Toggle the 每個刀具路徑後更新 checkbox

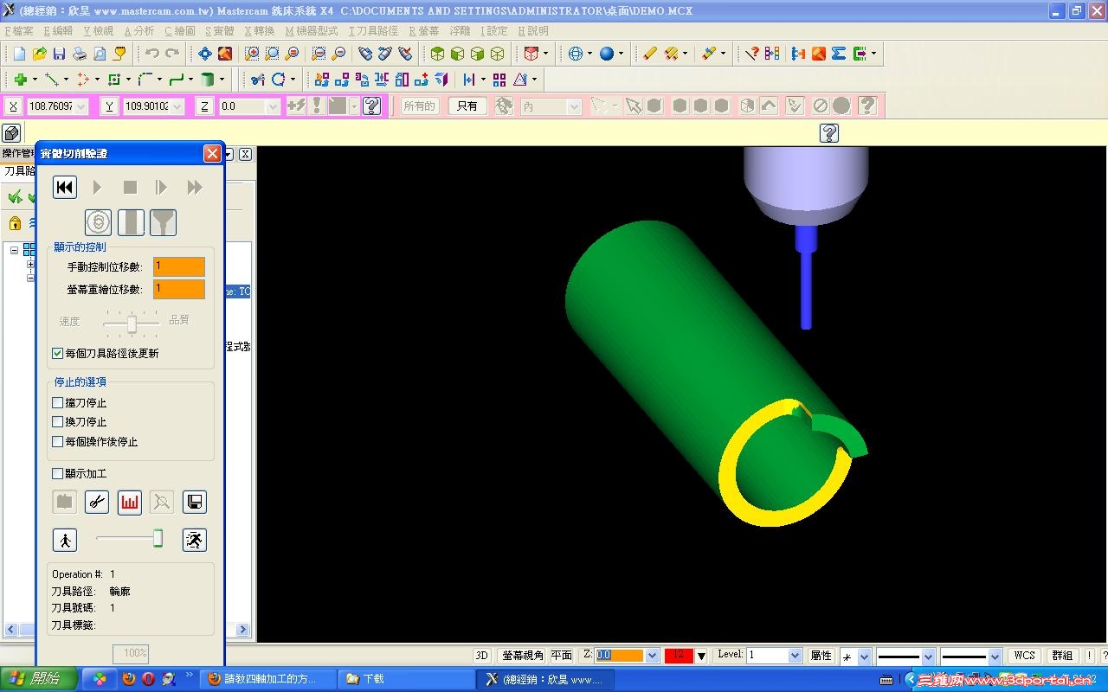pyautogui.click(x=58, y=354)
